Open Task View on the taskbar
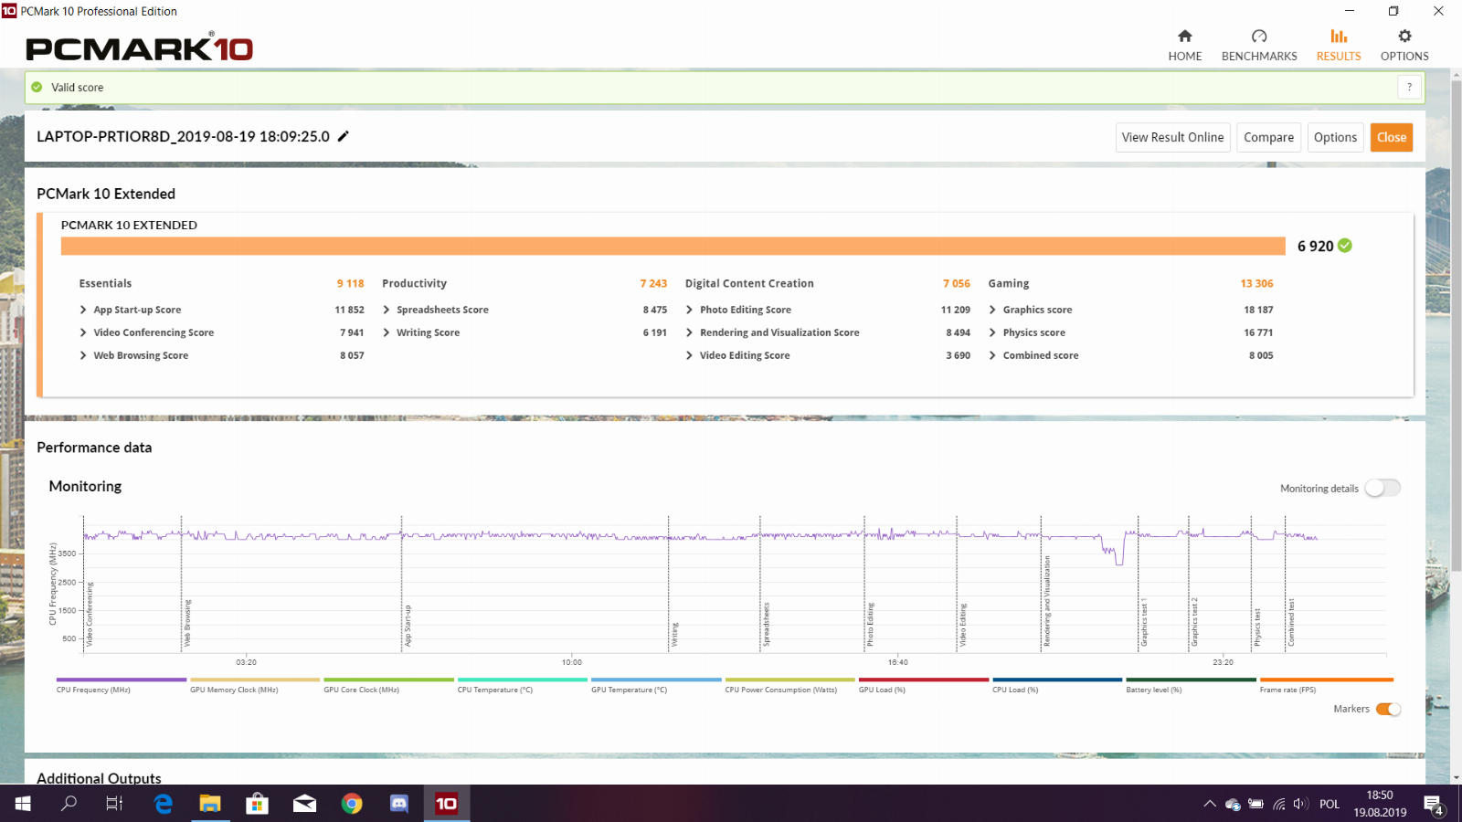This screenshot has height=822, width=1462. pos(114,804)
